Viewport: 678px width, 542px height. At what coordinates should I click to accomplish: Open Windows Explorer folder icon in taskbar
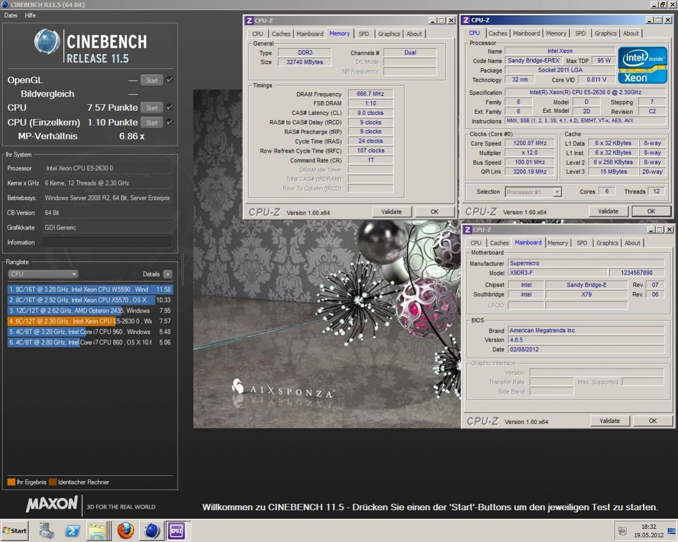pos(98,530)
